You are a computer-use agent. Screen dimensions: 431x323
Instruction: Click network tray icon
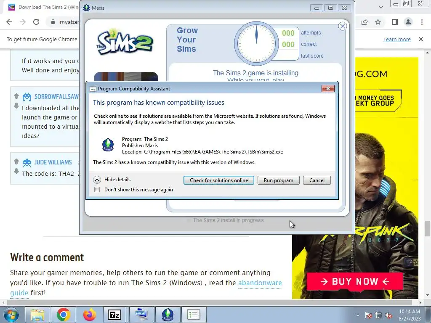(378, 315)
